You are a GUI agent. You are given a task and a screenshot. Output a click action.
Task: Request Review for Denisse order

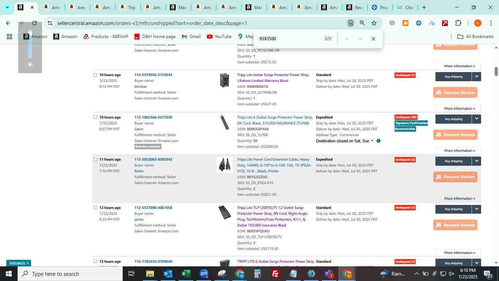pyautogui.click(x=455, y=93)
